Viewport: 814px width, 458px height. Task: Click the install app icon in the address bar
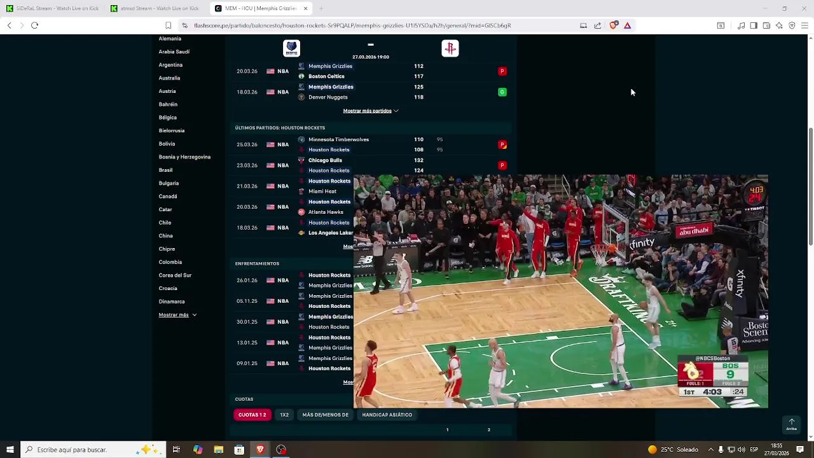583,25
